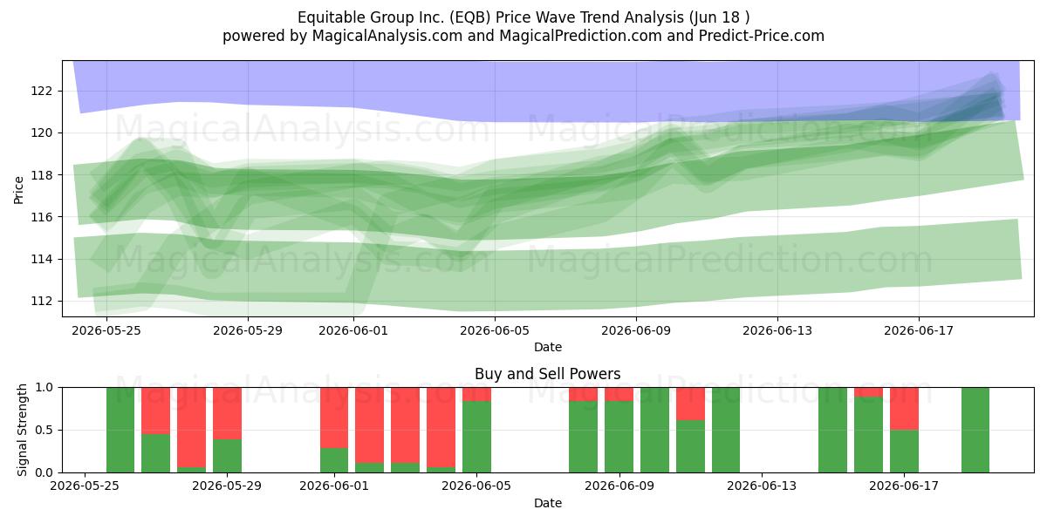Click the 116 tick on the price axis
Image resolution: width=1047 pixels, height=523 pixels.
point(42,217)
